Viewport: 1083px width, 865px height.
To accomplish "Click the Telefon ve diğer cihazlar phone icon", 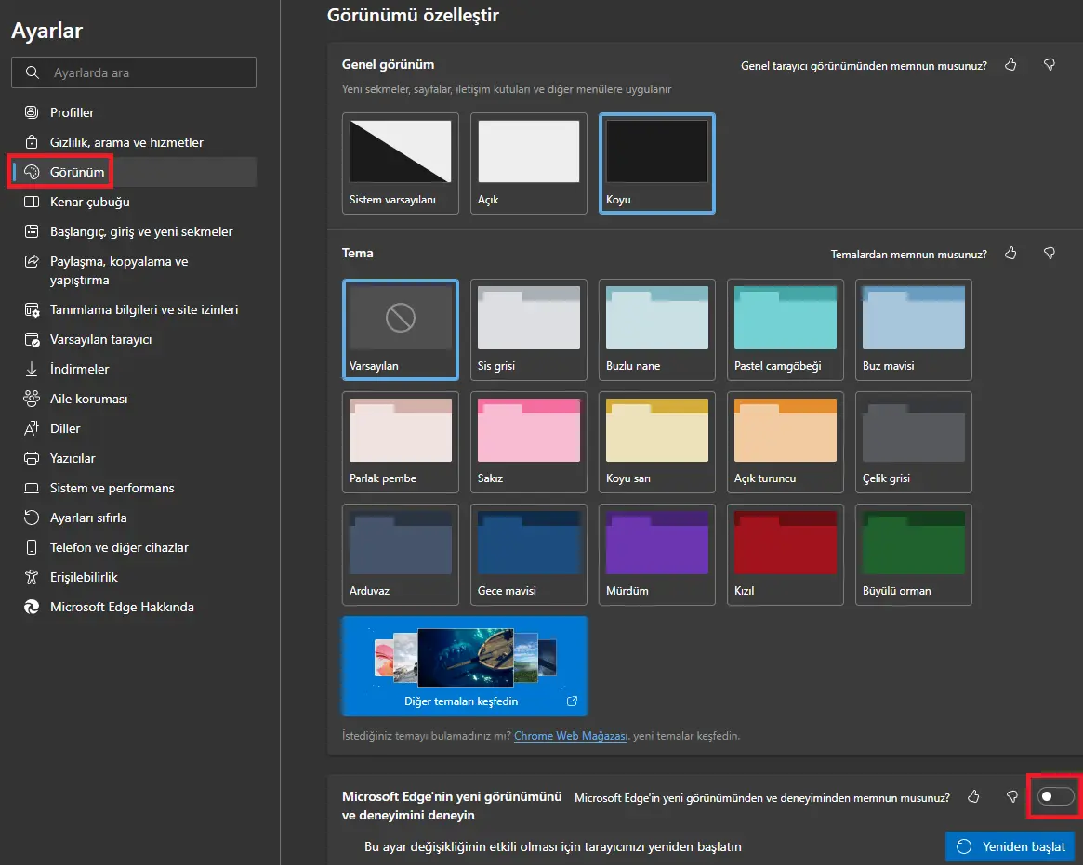I will (x=32, y=546).
